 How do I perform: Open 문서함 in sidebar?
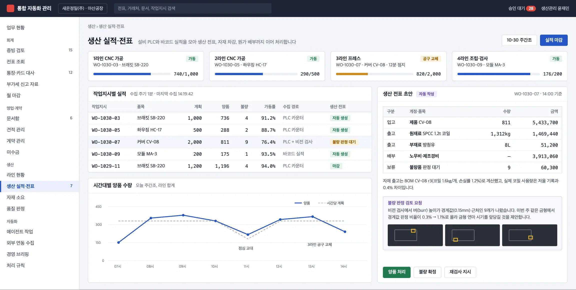click(39, 118)
